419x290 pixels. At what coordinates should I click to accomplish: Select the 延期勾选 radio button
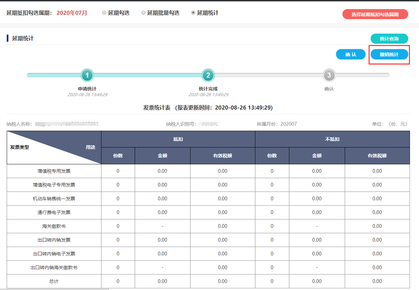(x=104, y=13)
